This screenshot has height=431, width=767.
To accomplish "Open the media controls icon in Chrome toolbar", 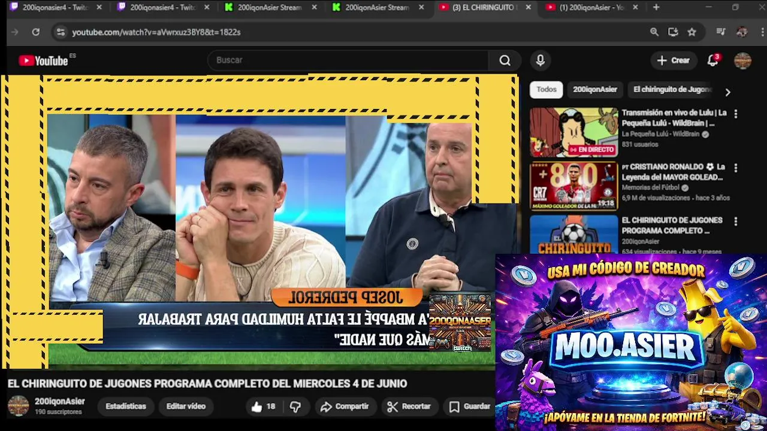I will [721, 32].
